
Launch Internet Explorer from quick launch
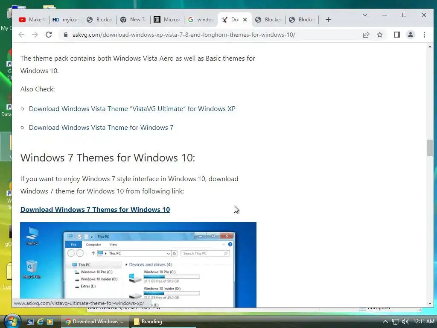click(x=40, y=322)
